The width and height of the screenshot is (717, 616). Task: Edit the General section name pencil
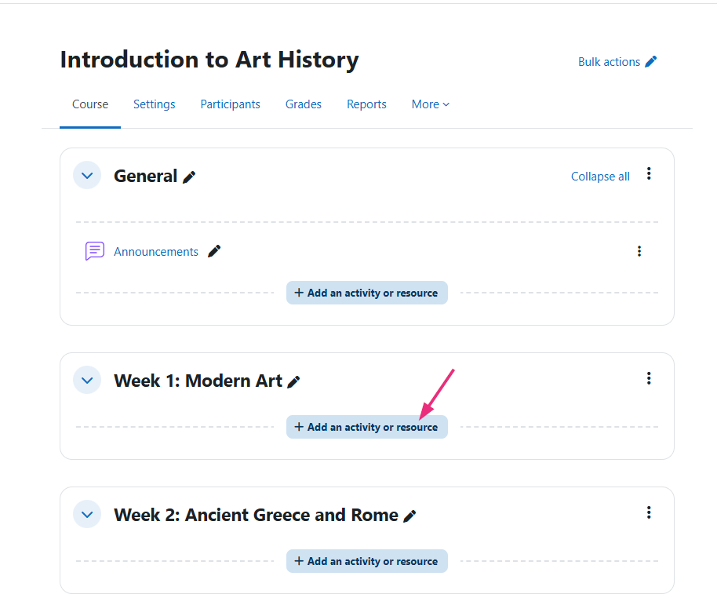(x=189, y=177)
